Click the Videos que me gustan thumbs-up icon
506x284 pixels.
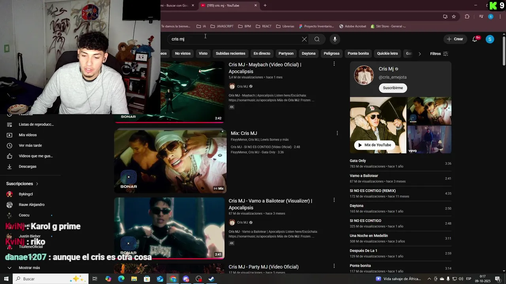coord(9,156)
